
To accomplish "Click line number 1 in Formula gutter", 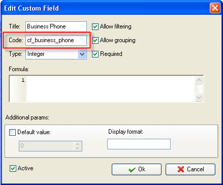I will coord(23,80).
